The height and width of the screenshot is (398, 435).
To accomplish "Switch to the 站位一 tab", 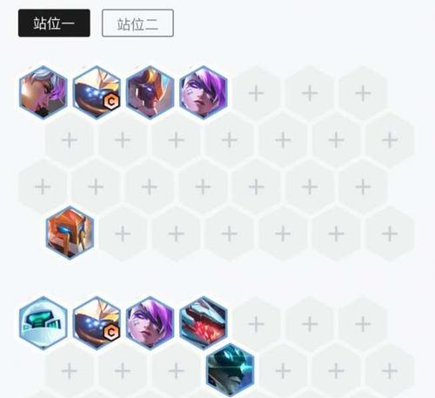I will coord(54,24).
